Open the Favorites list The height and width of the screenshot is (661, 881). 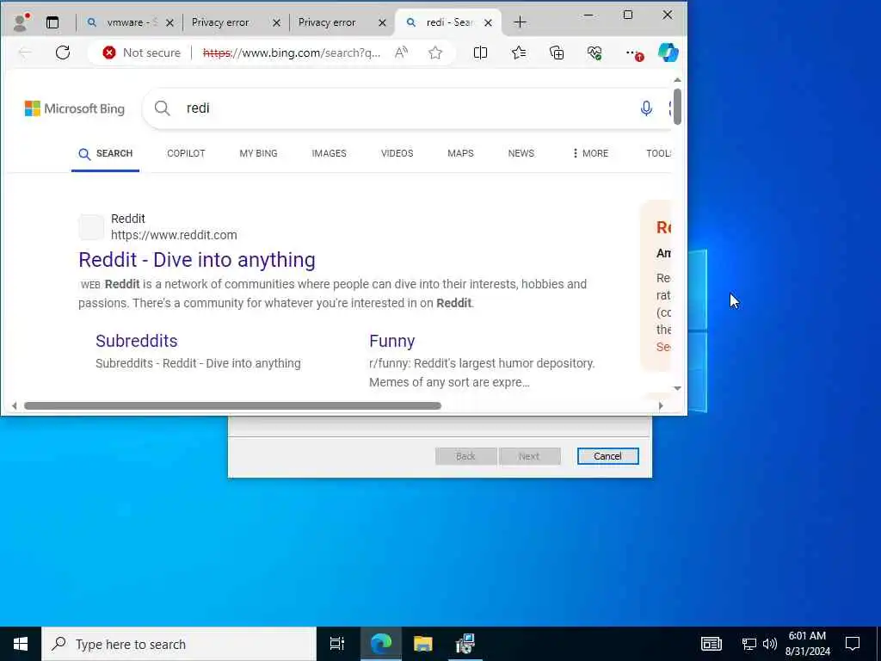coord(519,53)
